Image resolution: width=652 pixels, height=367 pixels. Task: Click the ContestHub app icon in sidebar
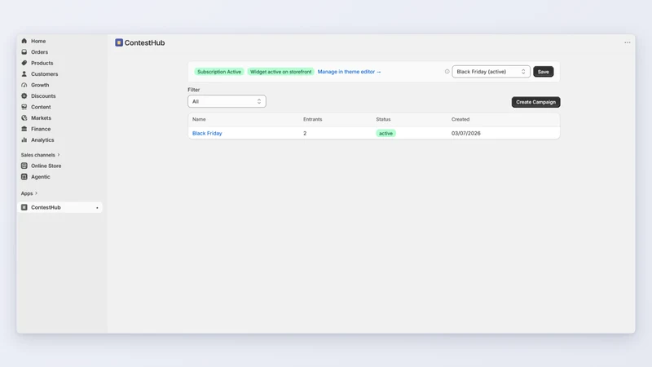click(24, 207)
